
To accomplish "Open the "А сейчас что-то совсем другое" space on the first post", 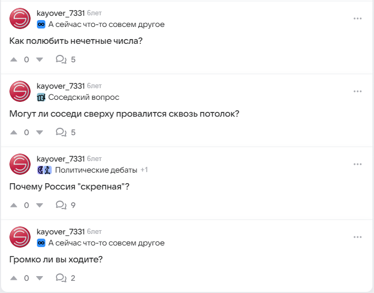I will point(106,24).
